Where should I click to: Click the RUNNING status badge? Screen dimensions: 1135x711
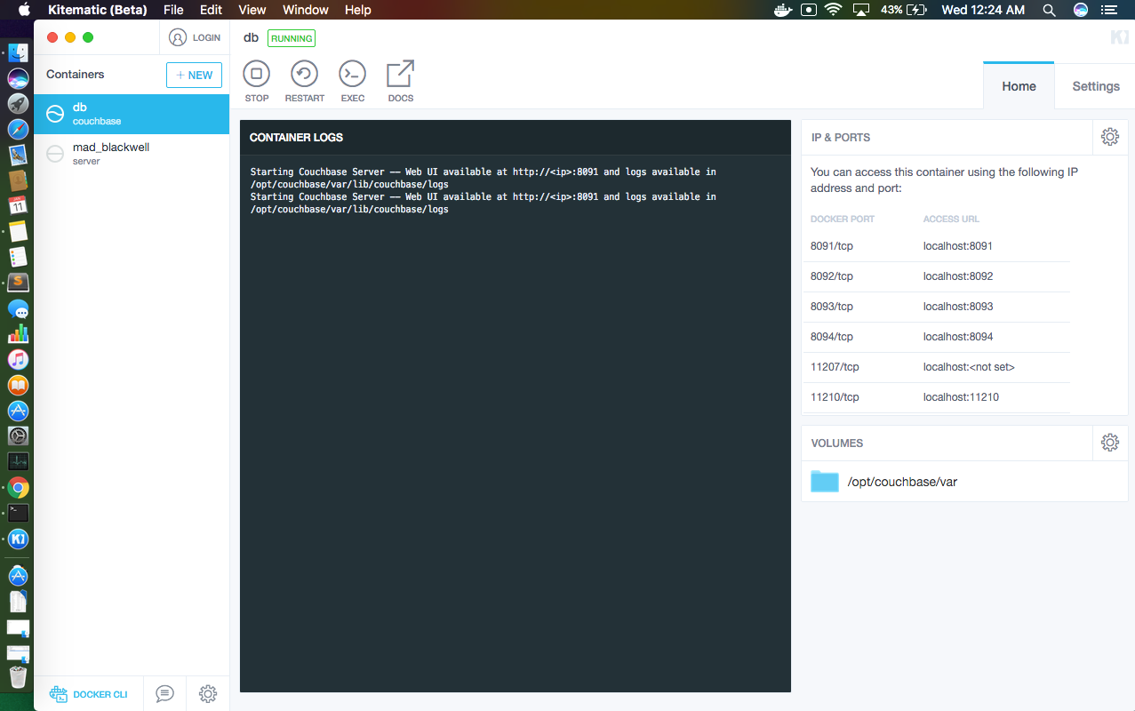(291, 38)
